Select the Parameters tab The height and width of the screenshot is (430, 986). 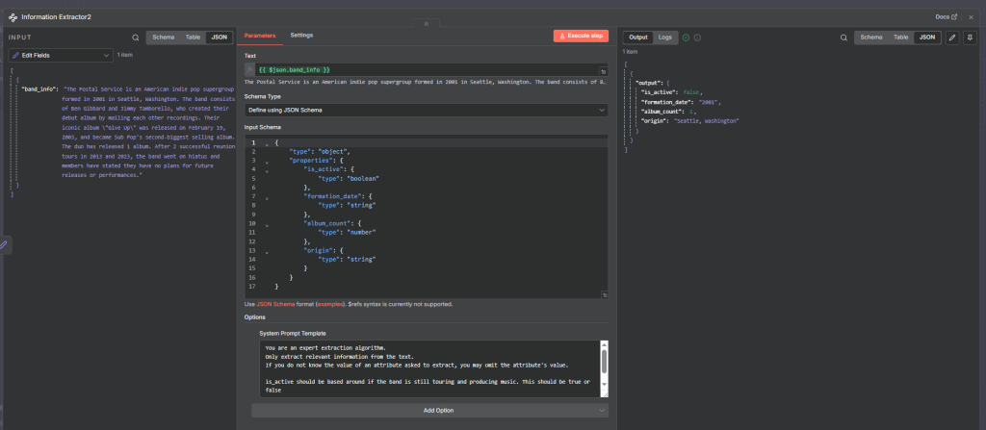point(260,36)
